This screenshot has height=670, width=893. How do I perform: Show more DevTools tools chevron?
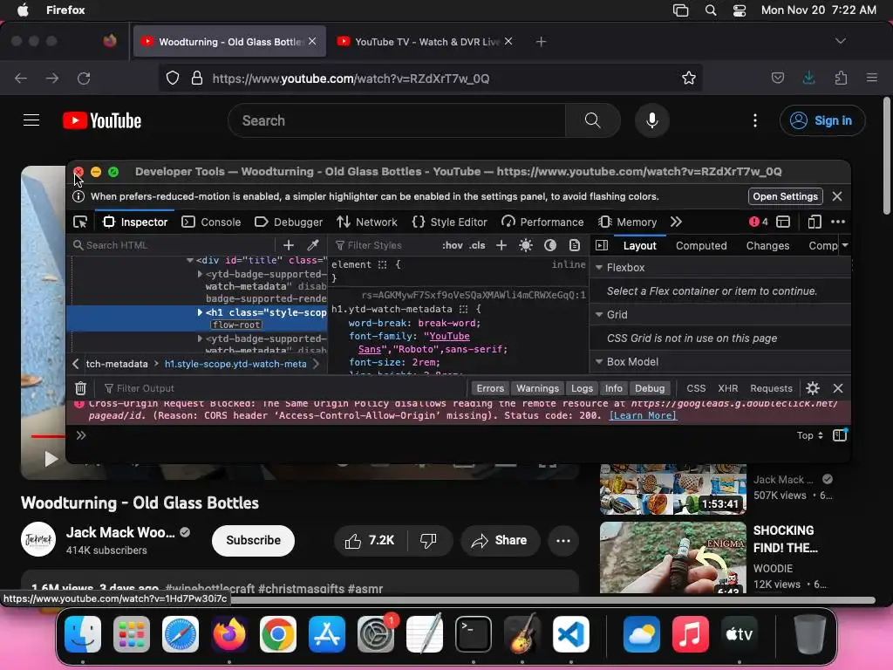[x=676, y=222]
